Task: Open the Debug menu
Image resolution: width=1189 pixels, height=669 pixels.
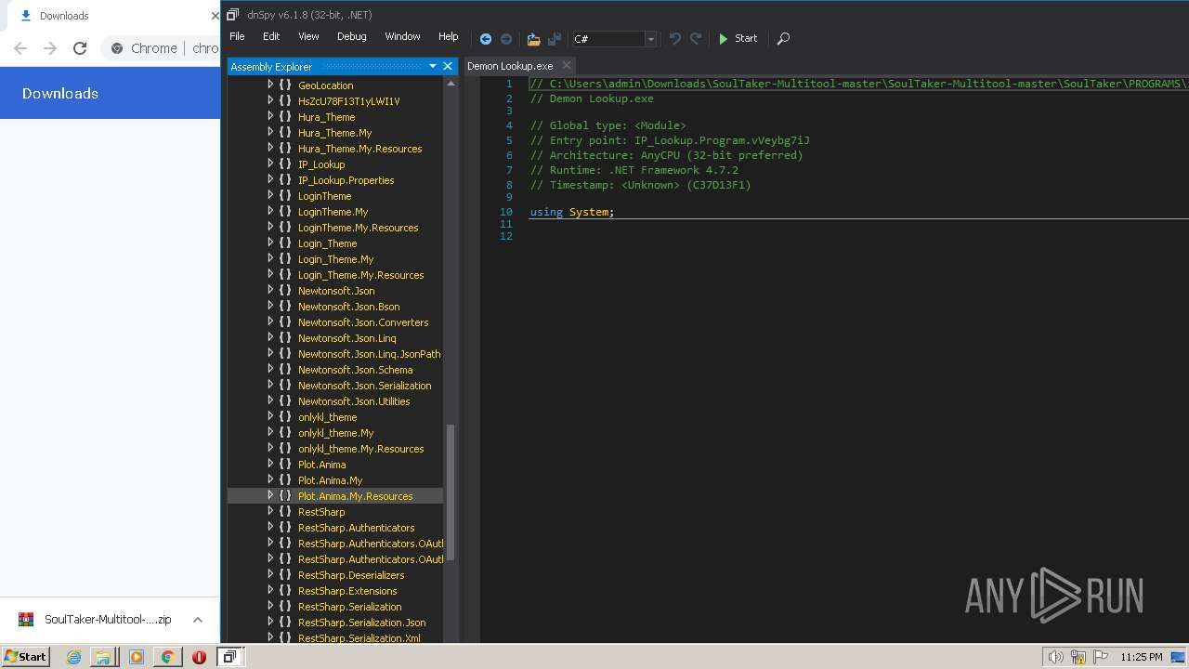Action: pos(352,36)
